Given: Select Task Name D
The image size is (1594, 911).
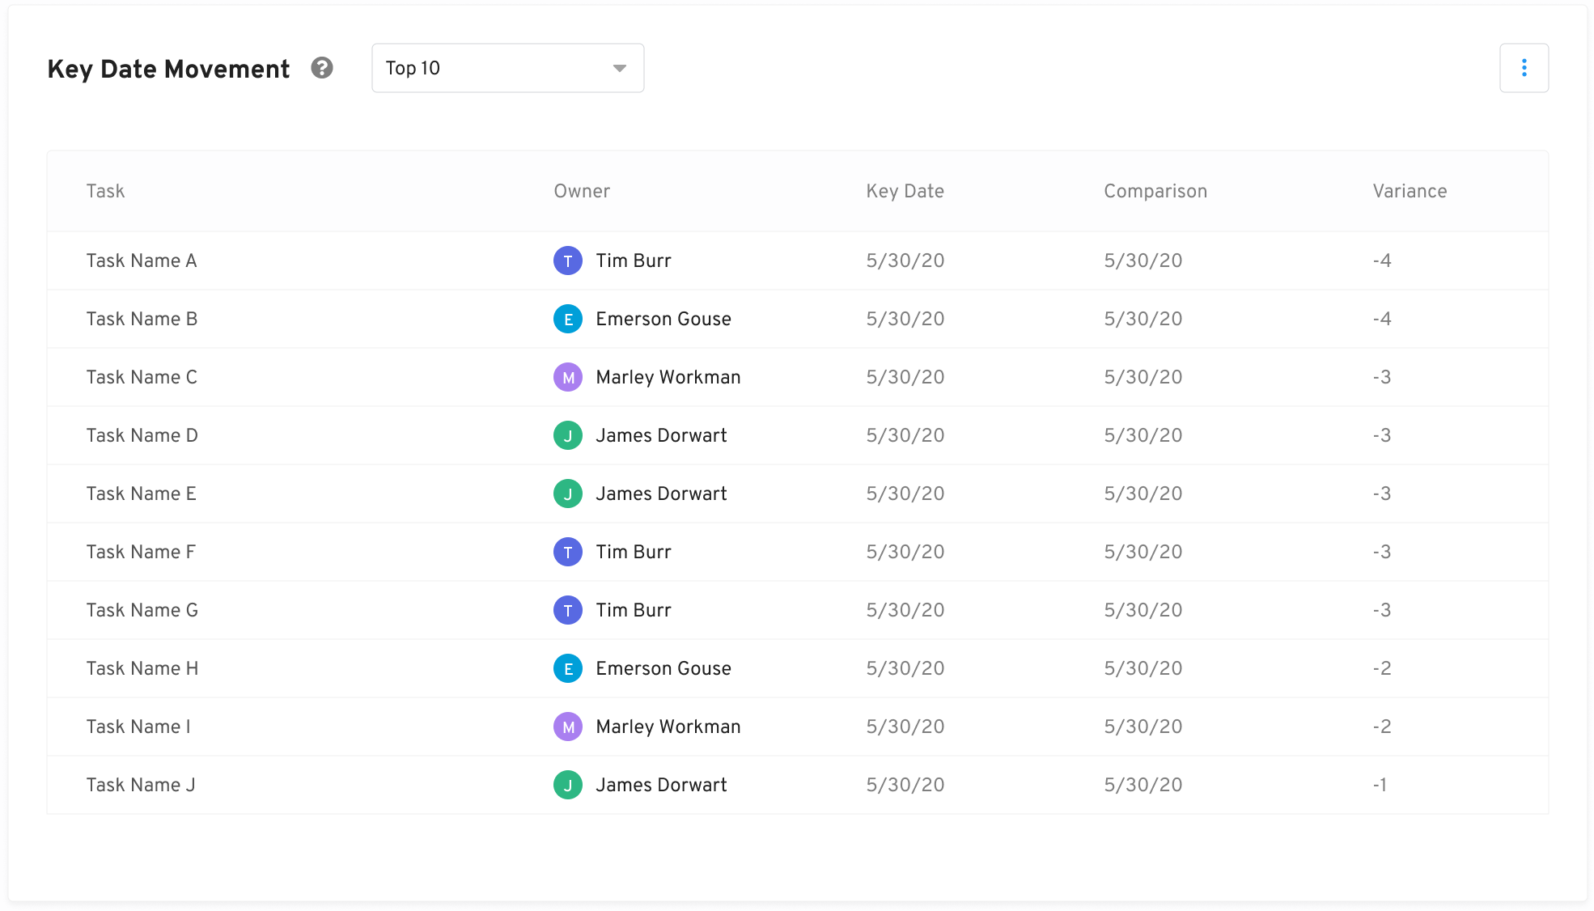Looking at the screenshot, I should click(142, 435).
